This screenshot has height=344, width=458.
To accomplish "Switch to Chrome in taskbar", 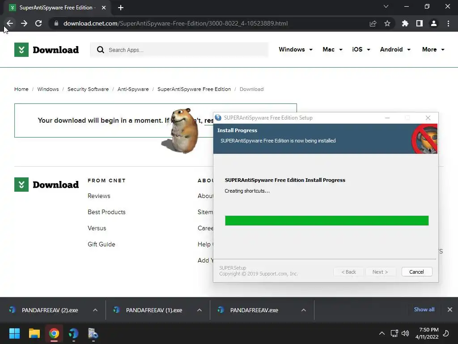I will (x=54, y=333).
